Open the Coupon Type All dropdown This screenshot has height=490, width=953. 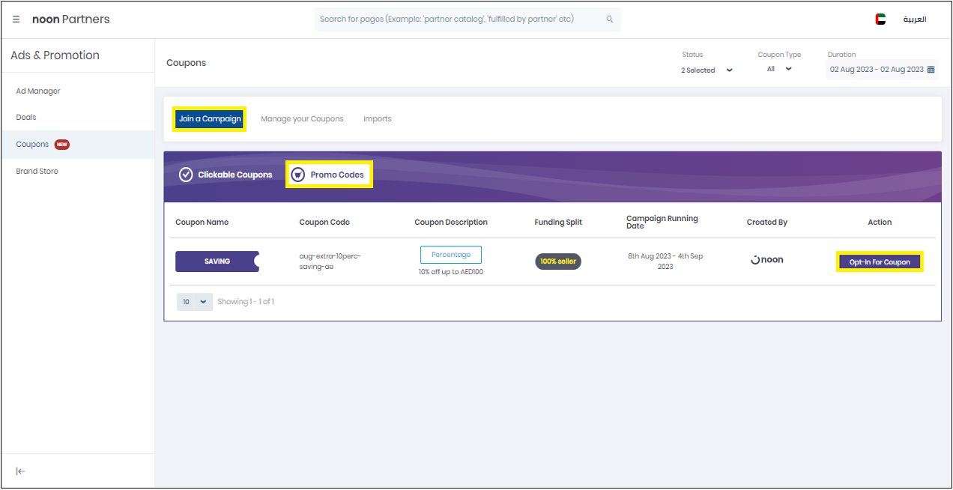pyautogui.click(x=779, y=69)
